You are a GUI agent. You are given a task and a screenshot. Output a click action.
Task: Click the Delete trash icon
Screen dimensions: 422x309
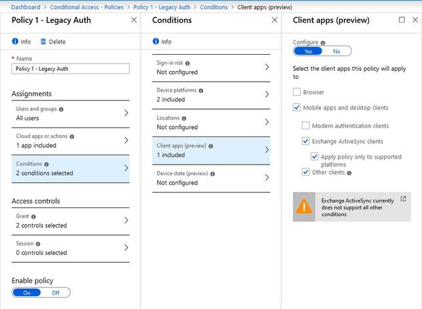(43, 41)
